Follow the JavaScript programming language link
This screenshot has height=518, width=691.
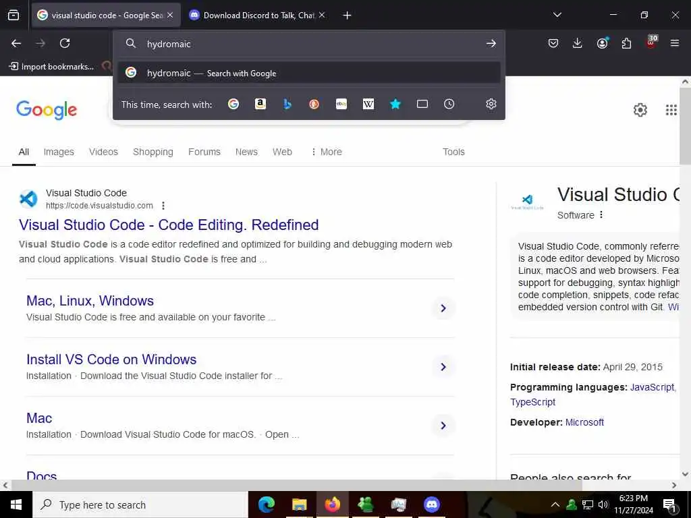click(x=653, y=387)
